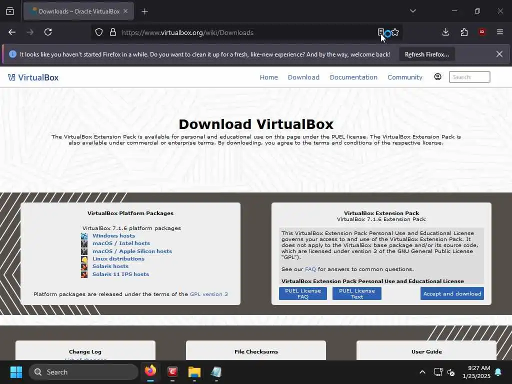512x384 pixels.
Task: Open macOS / Intel hosts link
Action: (121, 243)
